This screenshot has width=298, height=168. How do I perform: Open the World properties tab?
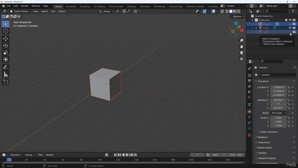[250, 98]
